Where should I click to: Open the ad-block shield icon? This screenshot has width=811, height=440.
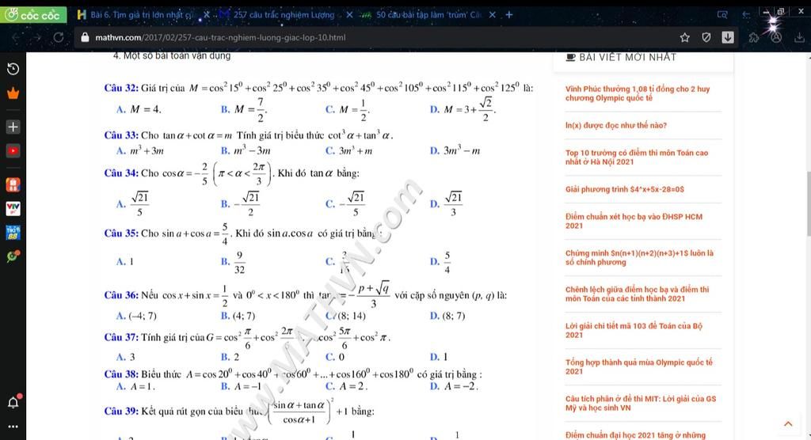pyautogui.click(x=706, y=37)
